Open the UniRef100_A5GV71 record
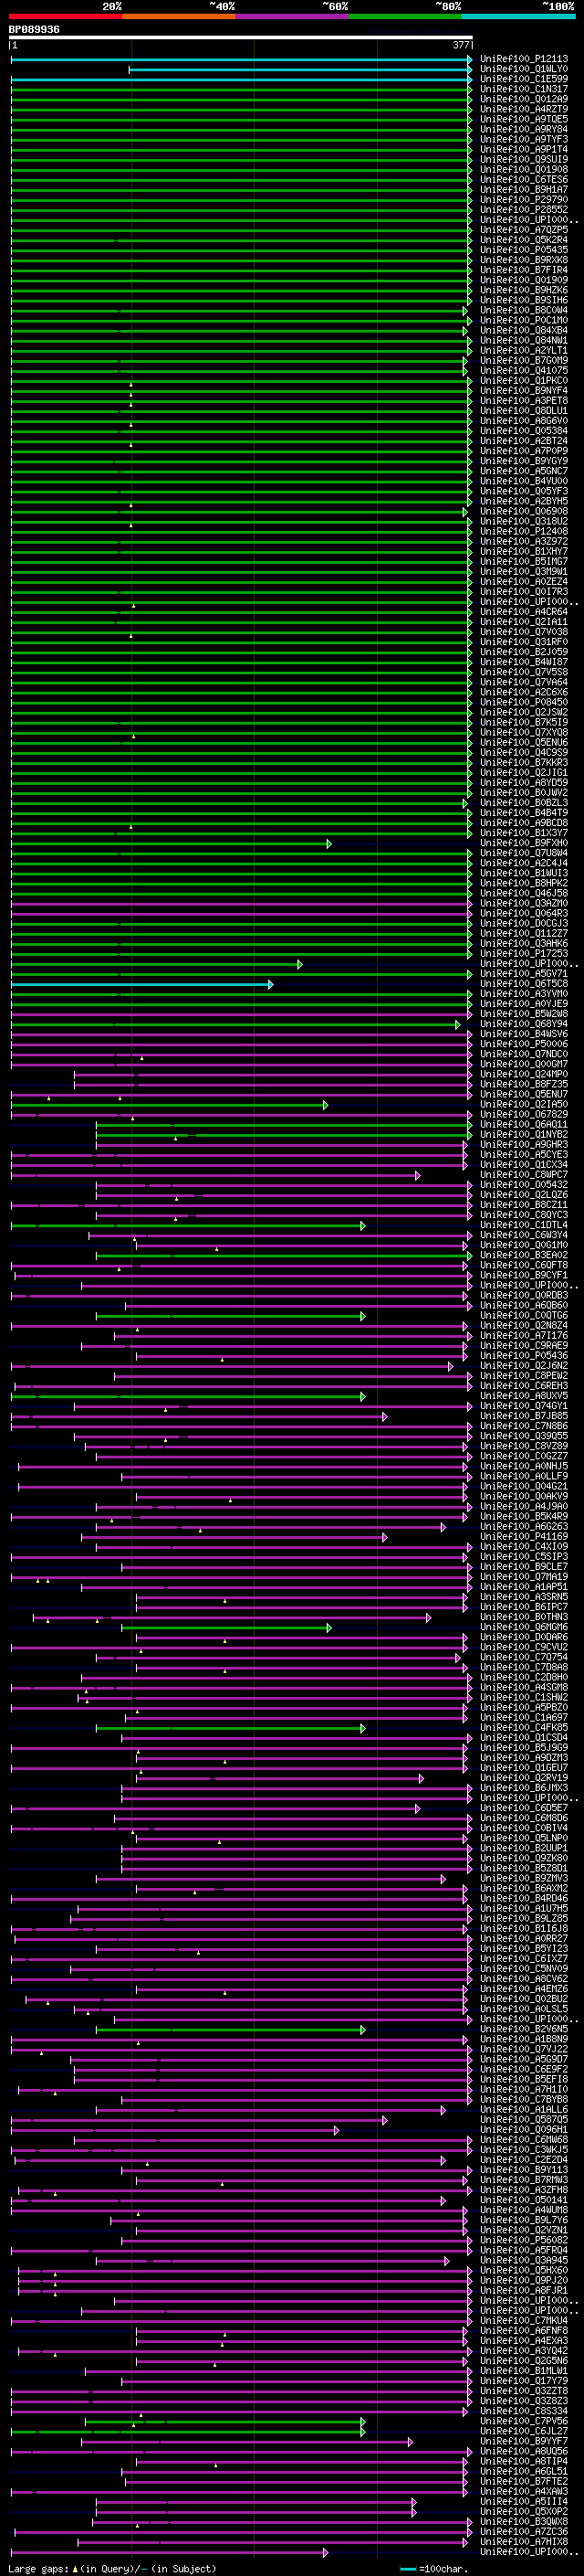 pos(524,973)
